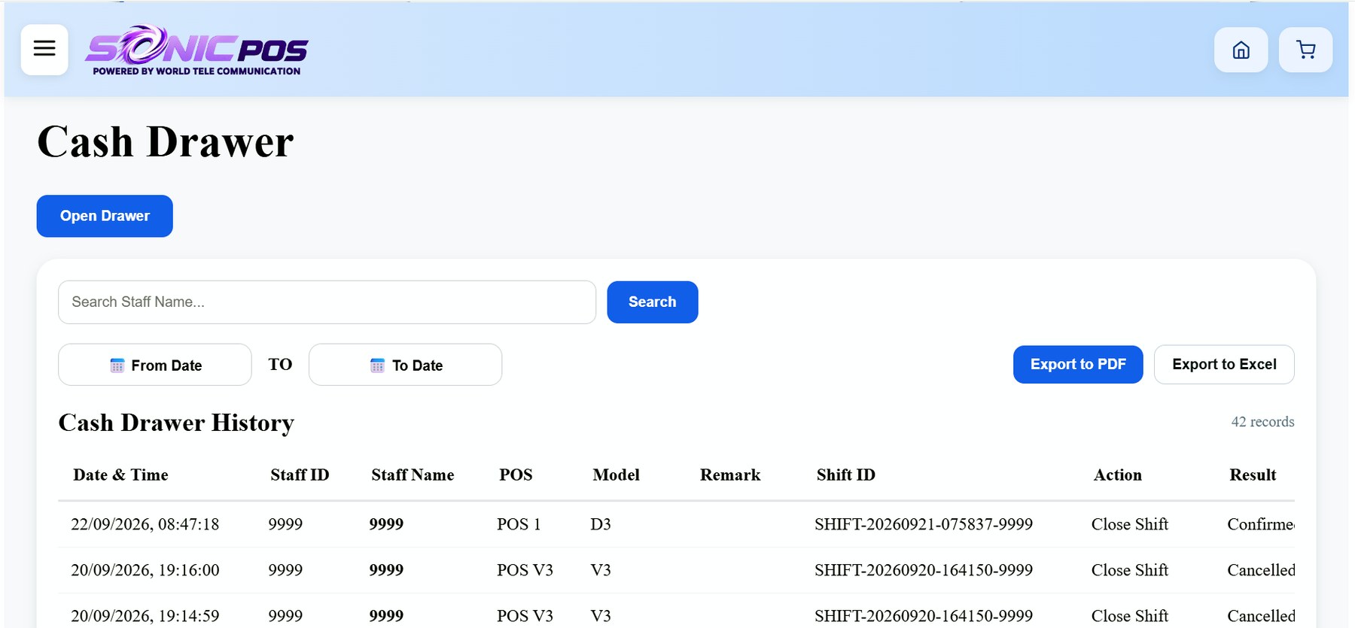Click POS 1 in the first row

(x=519, y=524)
